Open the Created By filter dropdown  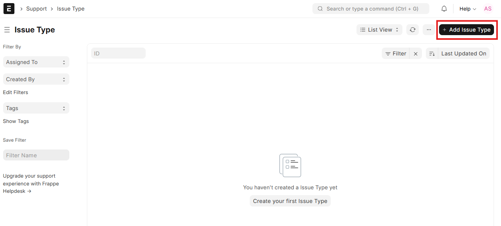pyautogui.click(x=36, y=79)
